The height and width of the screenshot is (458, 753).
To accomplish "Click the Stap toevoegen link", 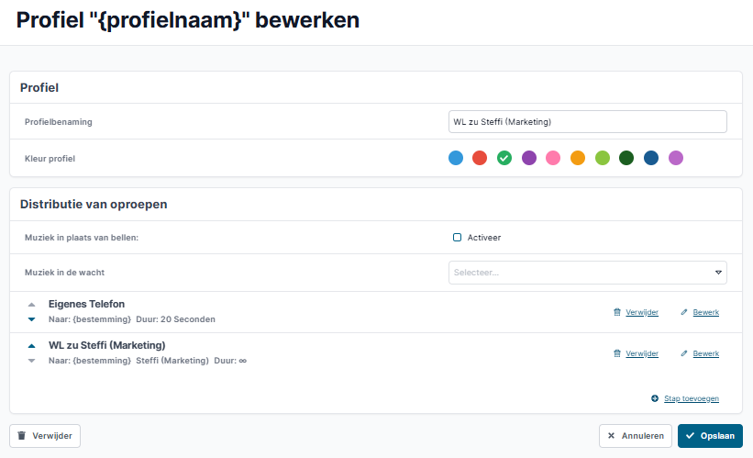I will point(692,398).
